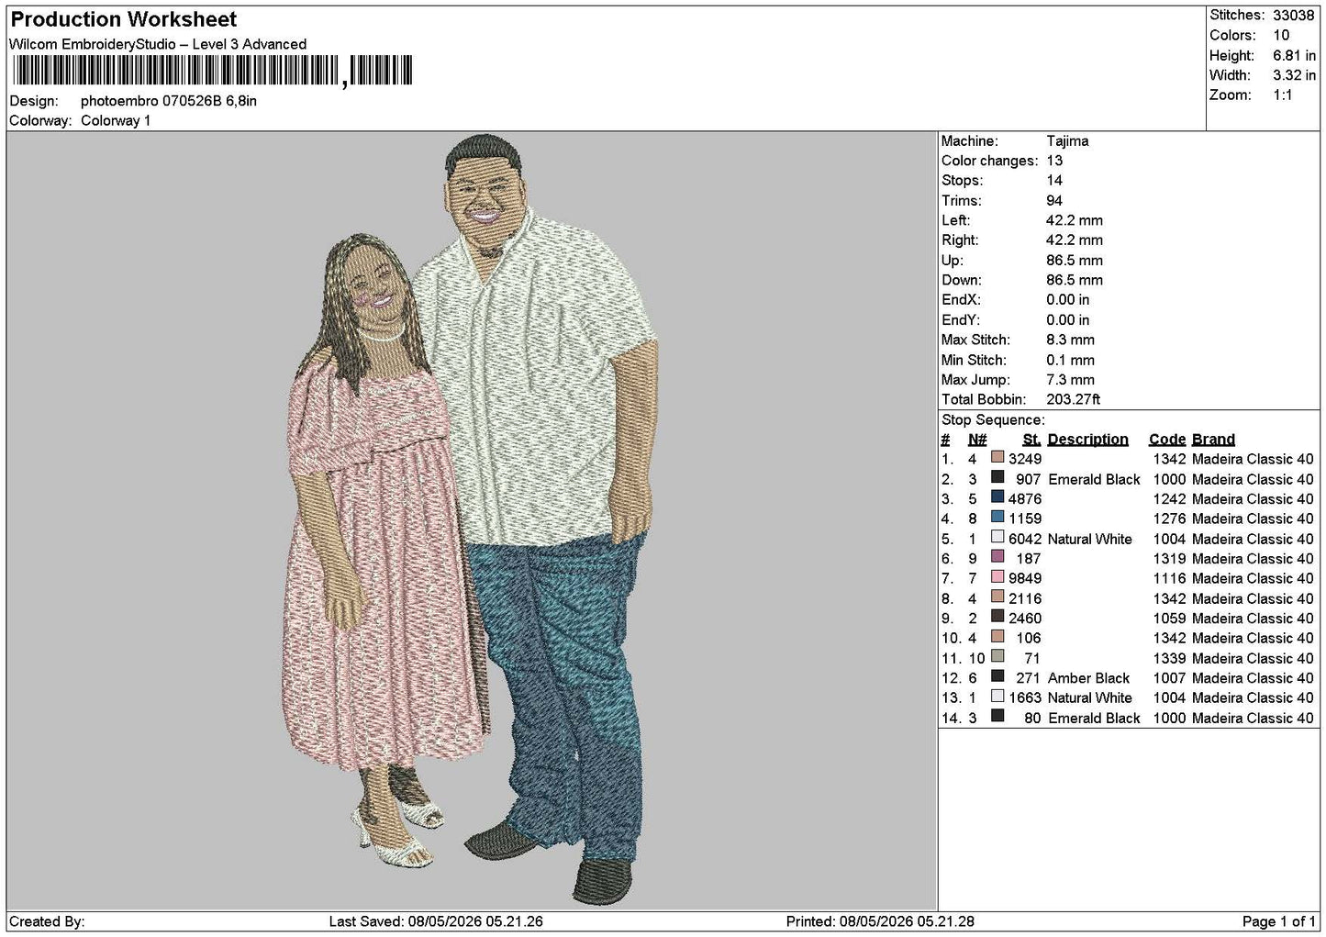This screenshot has width=1326, height=937.
Task: Click the Page 1 of 1 indicator
Action: click(x=1279, y=921)
